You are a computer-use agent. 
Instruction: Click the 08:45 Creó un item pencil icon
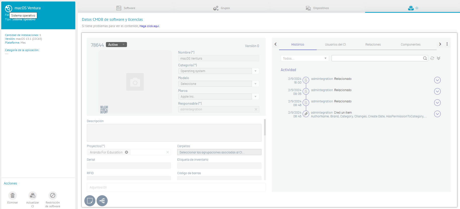[306, 114]
